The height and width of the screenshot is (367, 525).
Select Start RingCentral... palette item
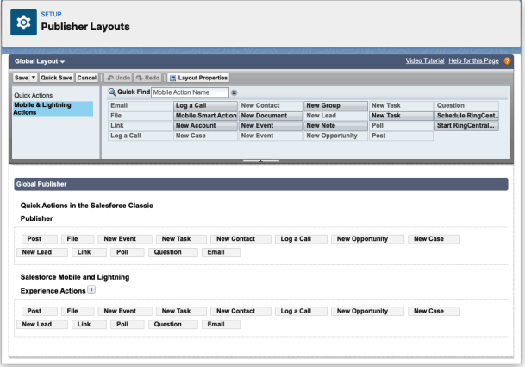466,126
